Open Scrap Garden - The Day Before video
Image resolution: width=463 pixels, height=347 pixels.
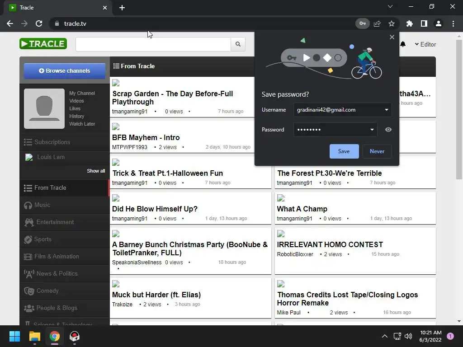(172, 98)
